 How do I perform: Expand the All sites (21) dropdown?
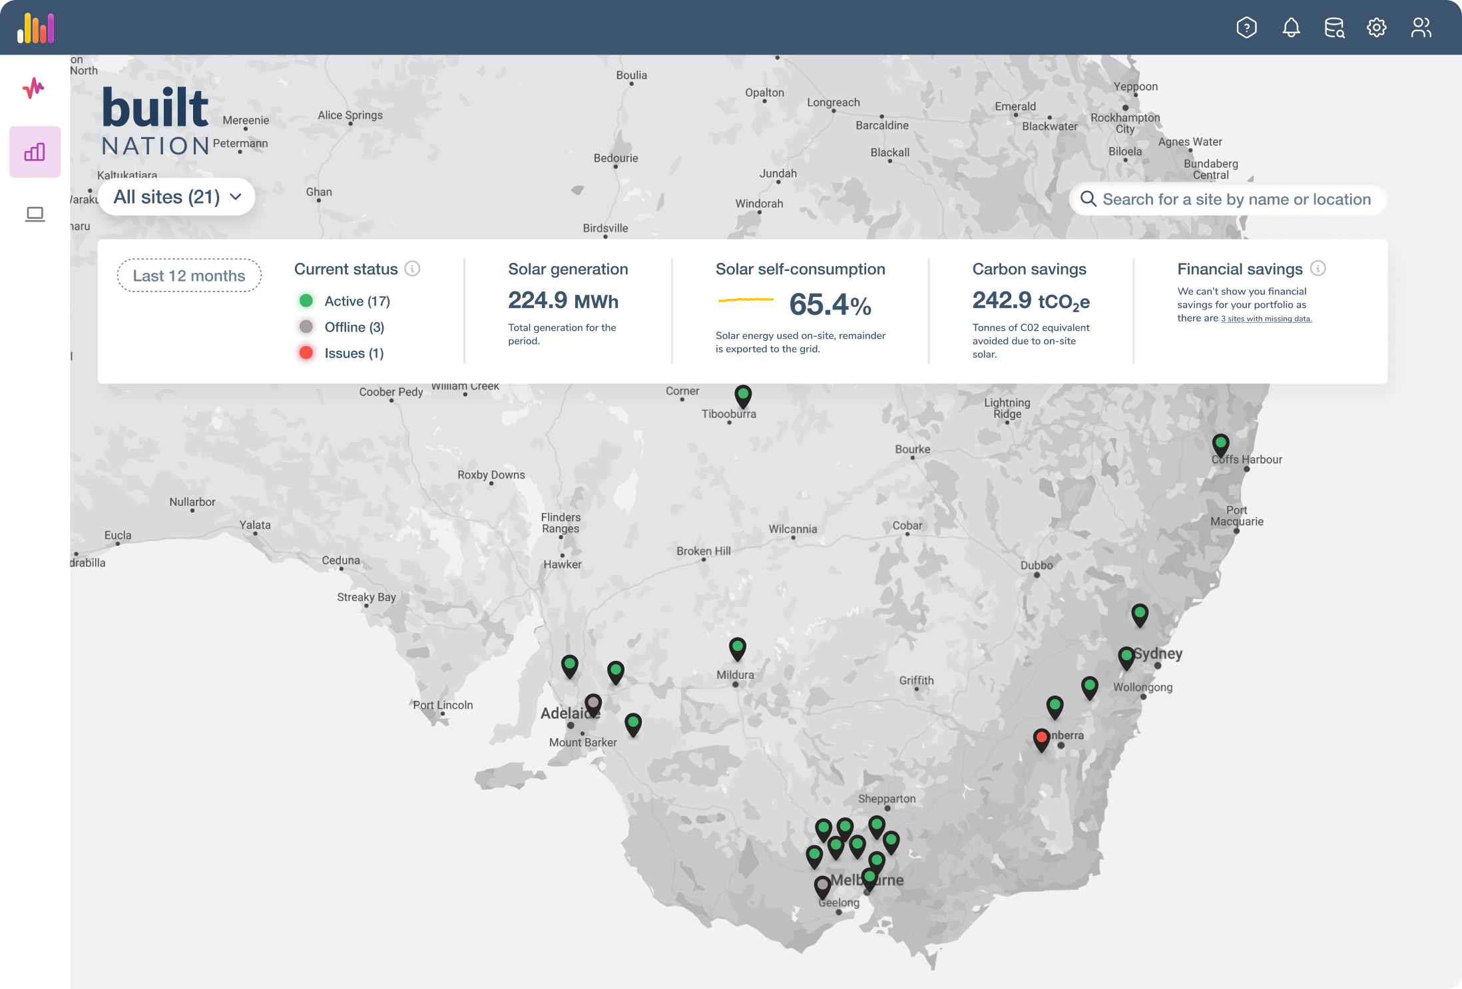[x=176, y=197]
